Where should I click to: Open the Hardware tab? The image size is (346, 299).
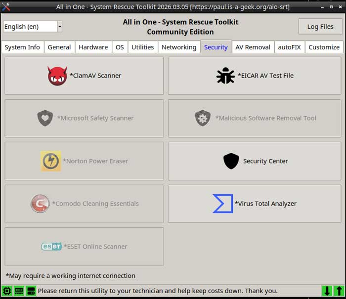pyautogui.click(x=93, y=47)
